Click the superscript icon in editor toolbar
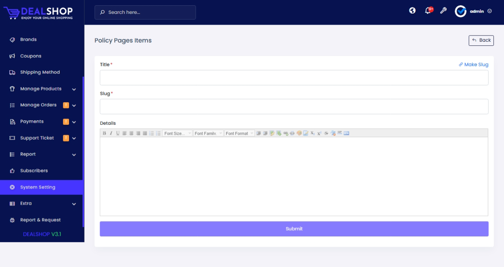This screenshot has width=504, height=267. (319, 133)
